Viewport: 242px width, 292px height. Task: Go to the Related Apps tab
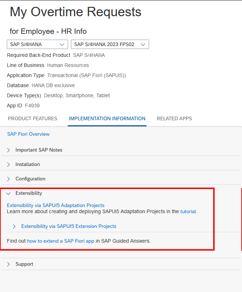pyautogui.click(x=174, y=118)
